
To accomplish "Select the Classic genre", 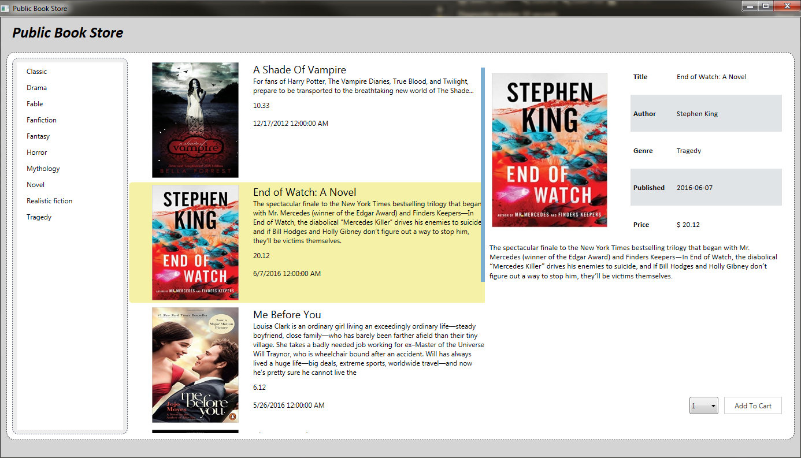I will pos(36,72).
